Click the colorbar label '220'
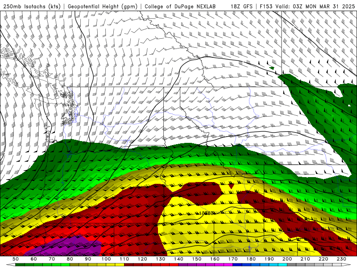Screen dimensions: 357x267 pos(324,259)
